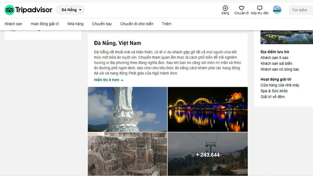This screenshot has width=313, height=176.
Task: Click Cửa hàng của nhà máy link
Action: click(x=280, y=85)
